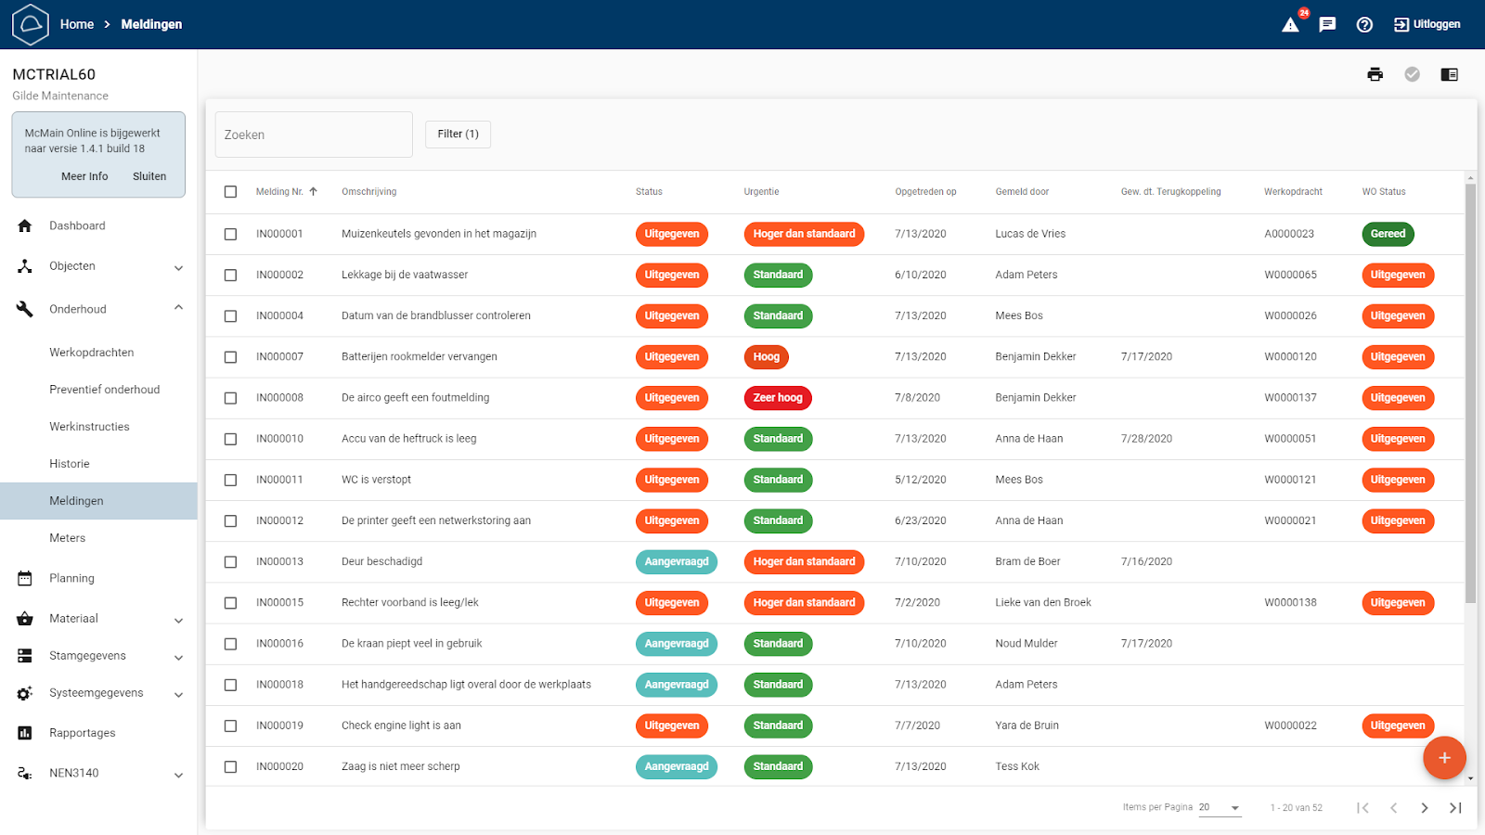Open the alerts warning triangle icon
Viewport: 1485px width, 835px height.
(1290, 25)
